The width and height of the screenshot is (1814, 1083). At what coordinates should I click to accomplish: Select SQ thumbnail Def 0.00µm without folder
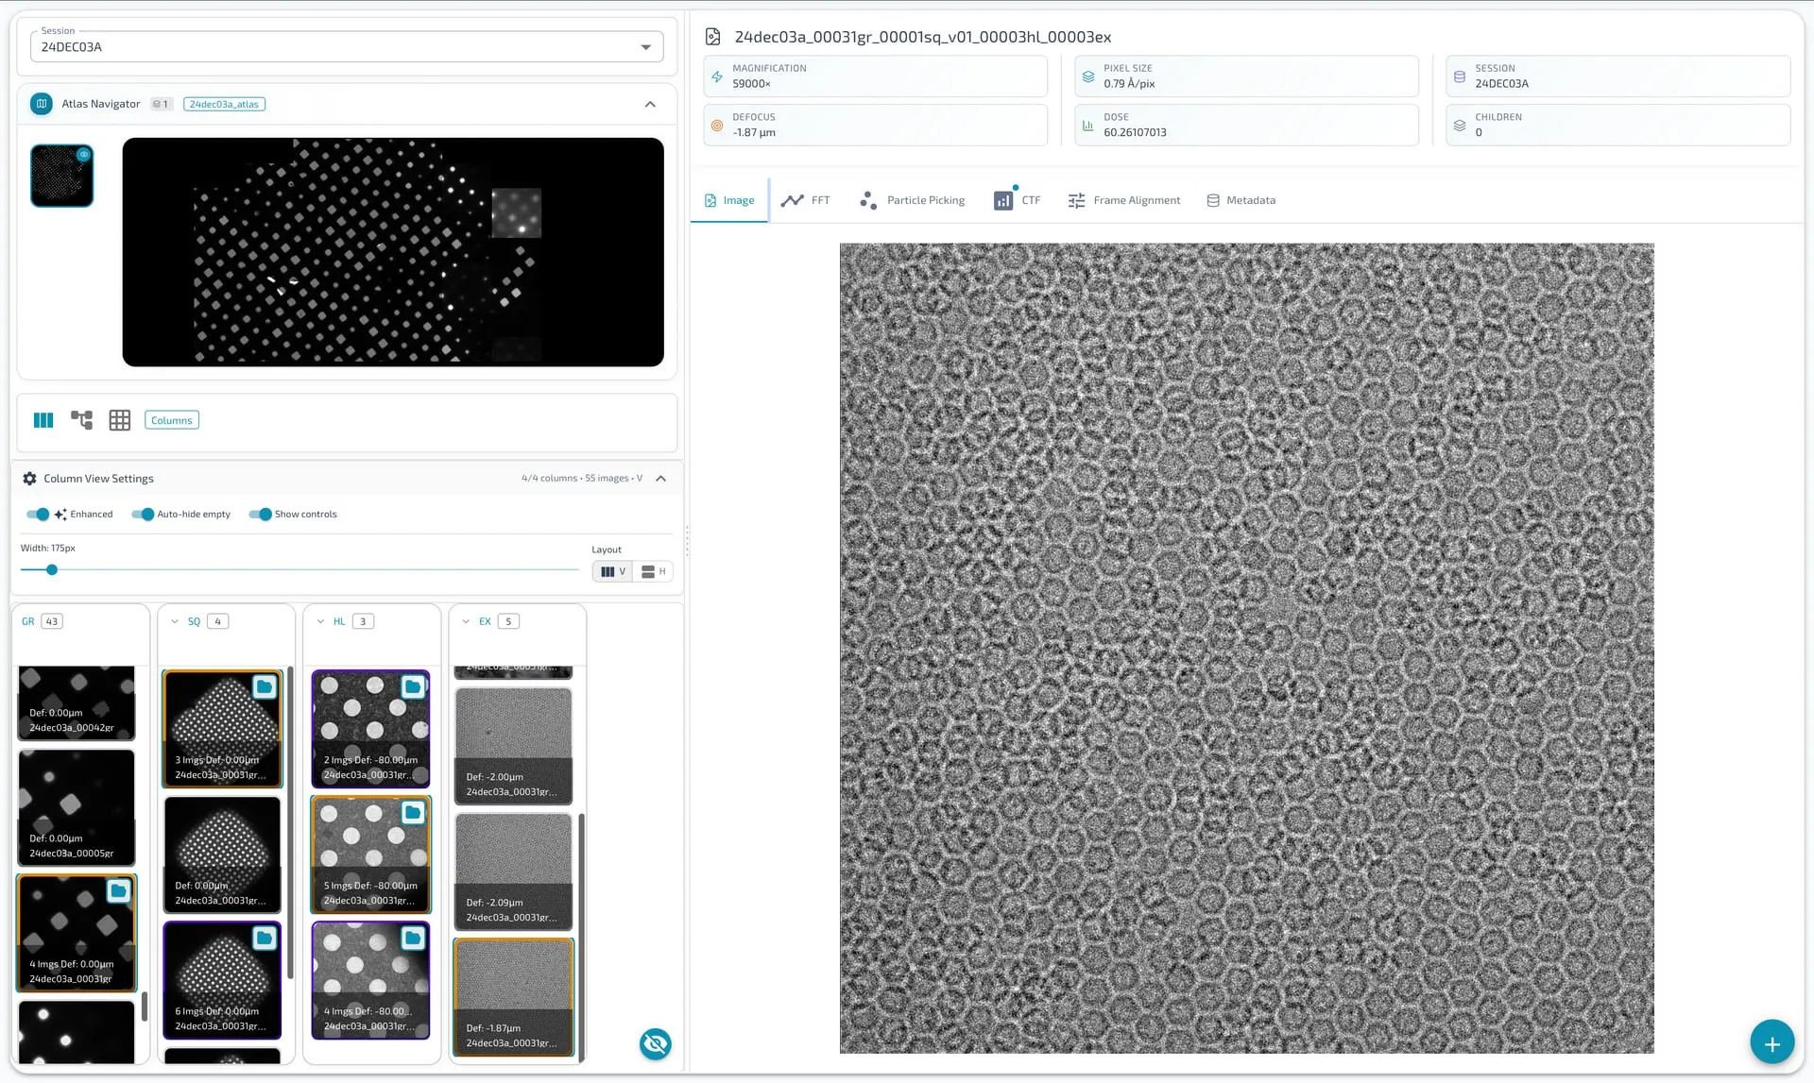(x=222, y=855)
